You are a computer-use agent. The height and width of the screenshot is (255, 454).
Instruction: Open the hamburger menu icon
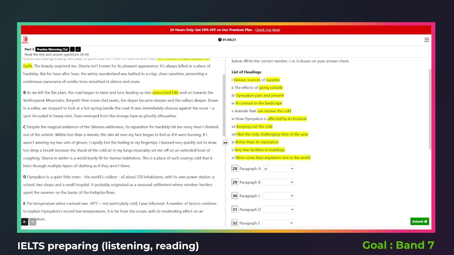point(427,40)
